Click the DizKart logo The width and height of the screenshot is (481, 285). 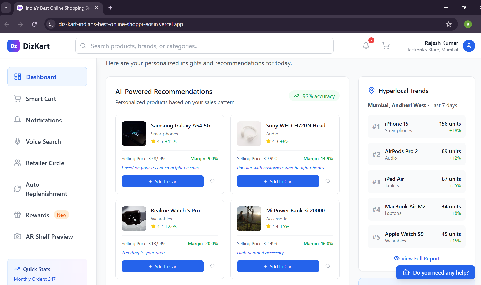28,46
